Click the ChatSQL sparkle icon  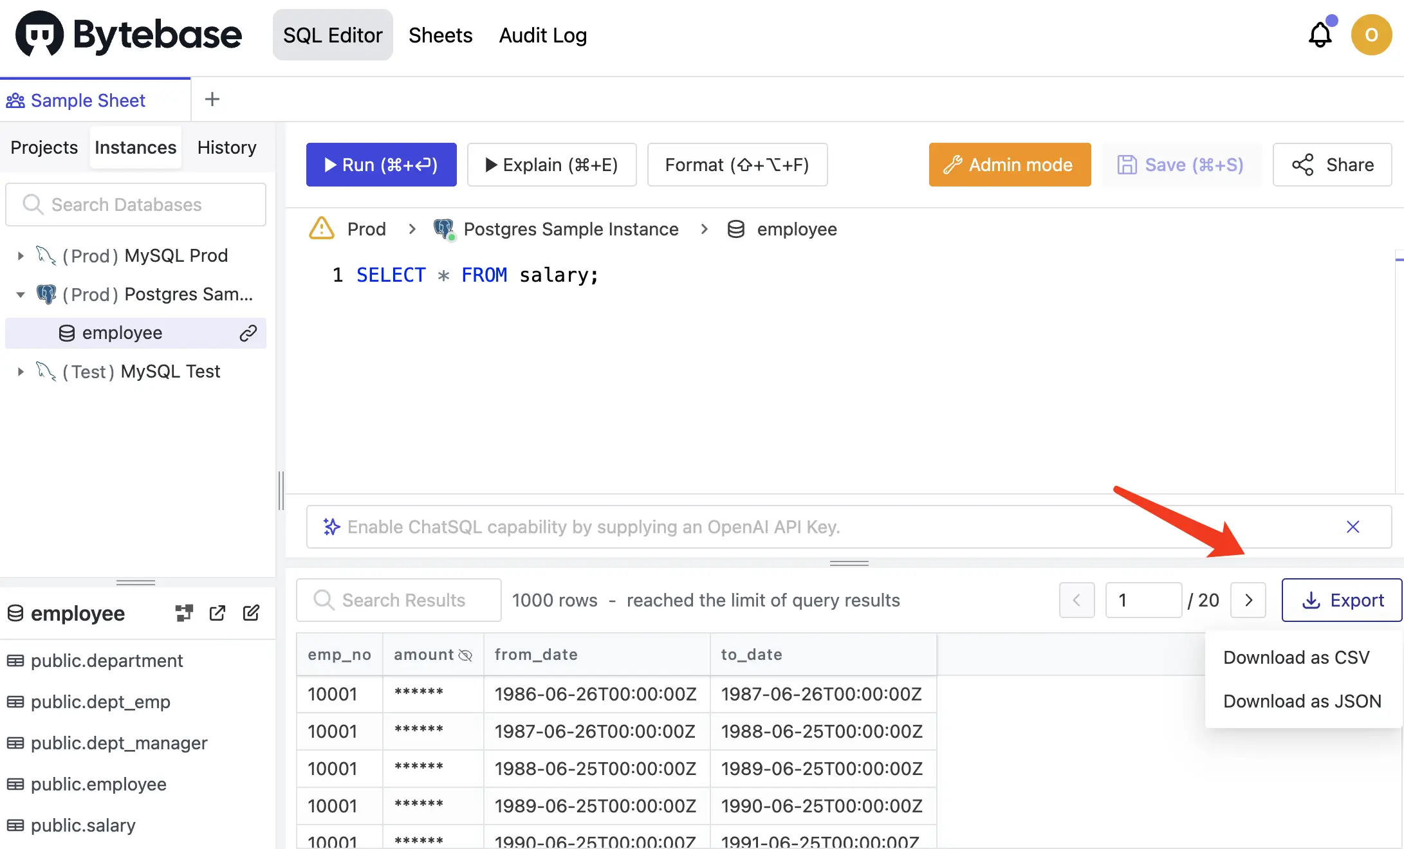pyautogui.click(x=331, y=527)
